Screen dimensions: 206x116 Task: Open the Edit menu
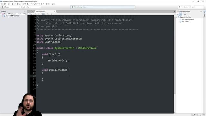coord(5,4)
